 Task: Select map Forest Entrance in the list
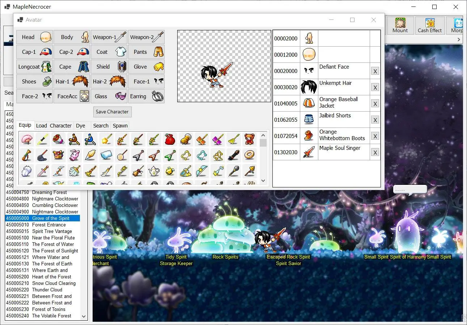pyautogui.click(x=42, y=225)
